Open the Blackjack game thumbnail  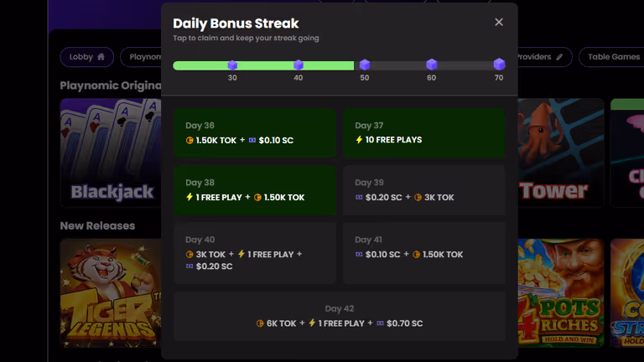pos(111,153)
